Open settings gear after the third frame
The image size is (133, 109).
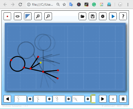pyautogui.click(x=69, y=99)
